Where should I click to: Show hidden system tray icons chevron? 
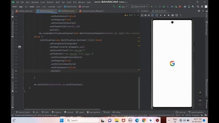coord(169,120)
